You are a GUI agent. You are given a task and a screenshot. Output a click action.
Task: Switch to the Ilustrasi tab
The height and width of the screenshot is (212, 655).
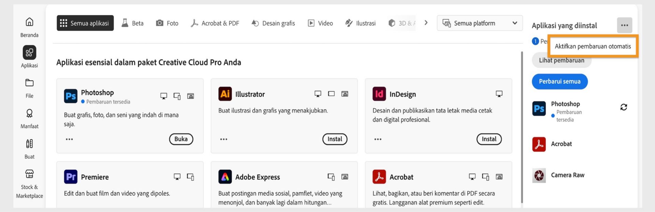[x=360, y=23]
